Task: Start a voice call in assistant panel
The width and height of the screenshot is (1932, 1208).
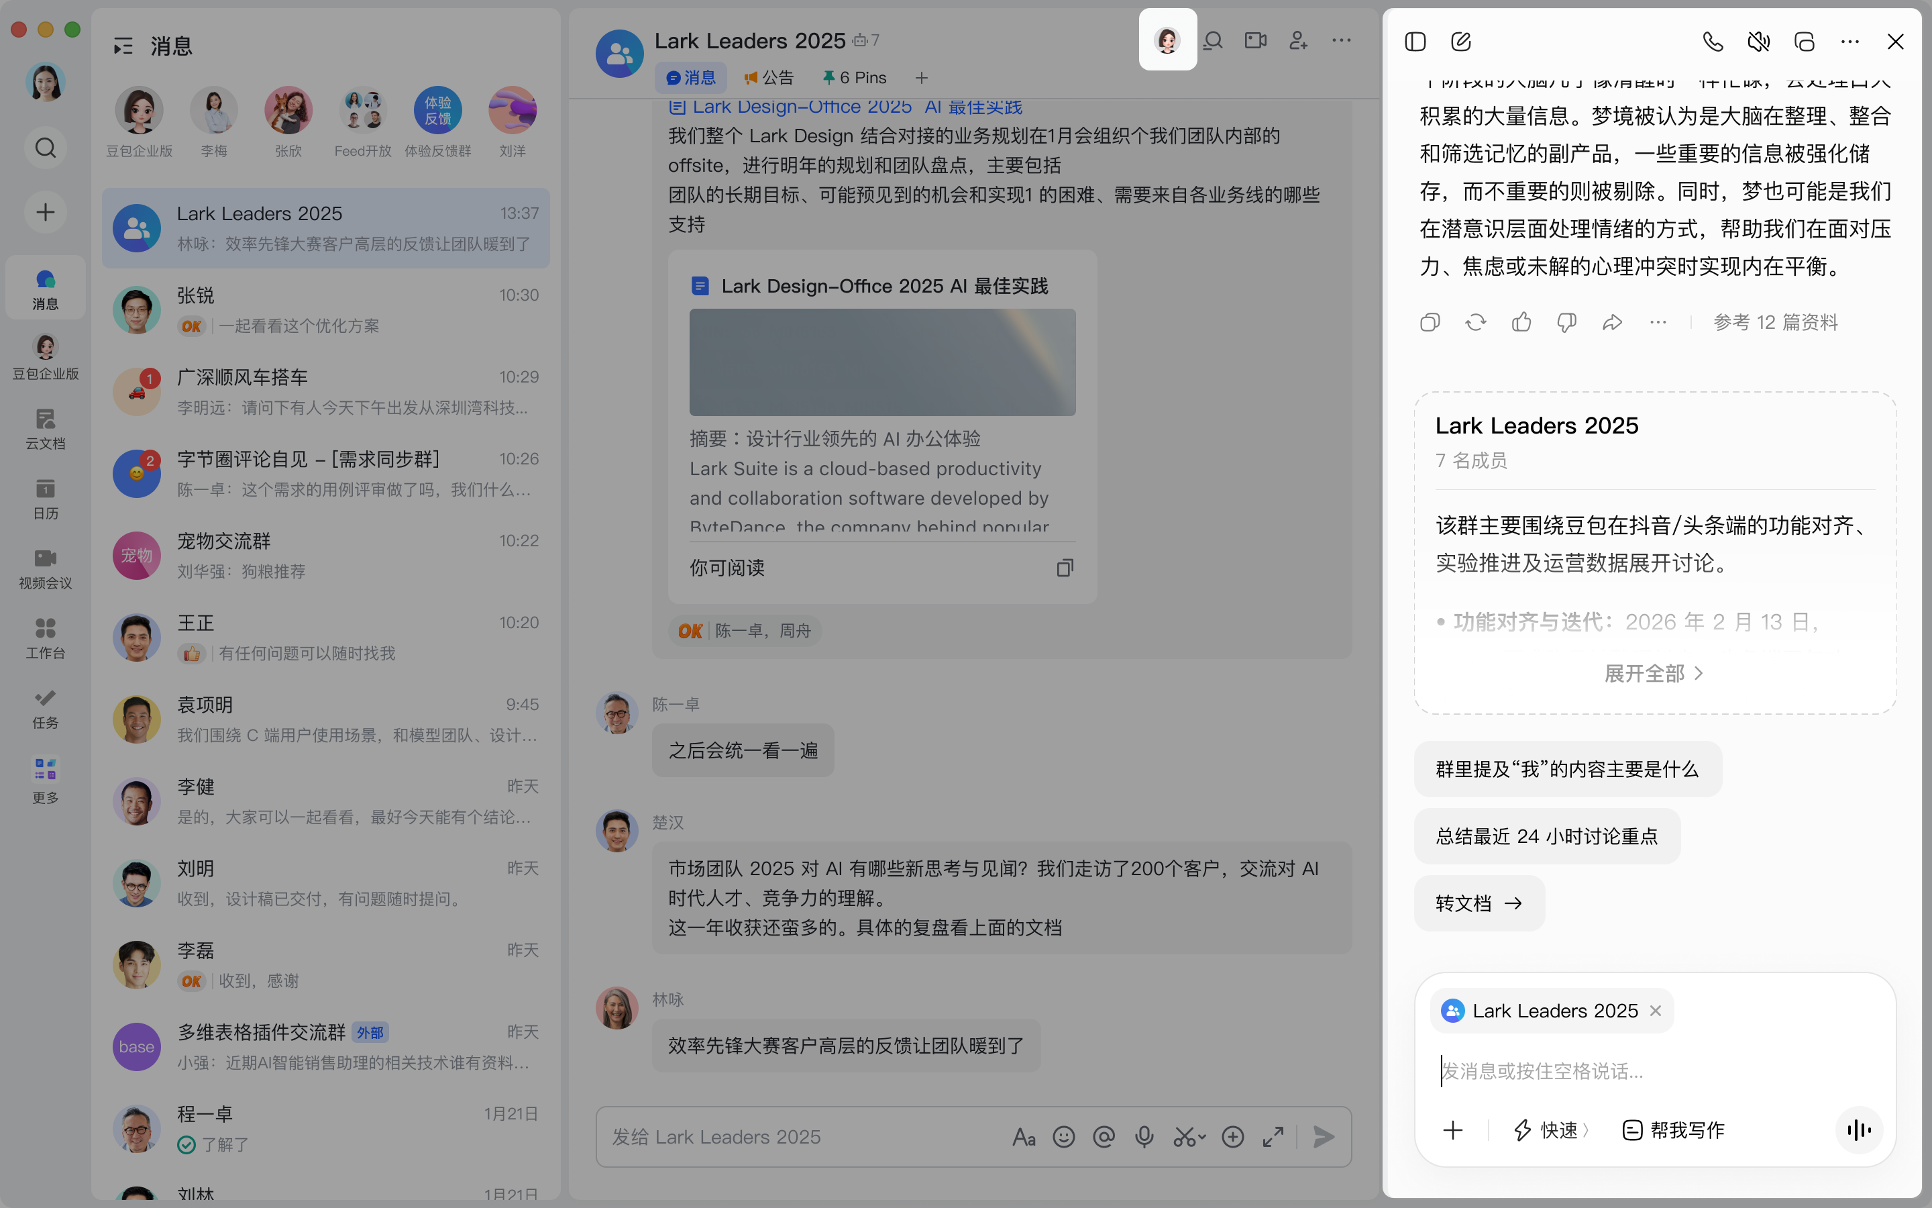Action: point(1713,42)
